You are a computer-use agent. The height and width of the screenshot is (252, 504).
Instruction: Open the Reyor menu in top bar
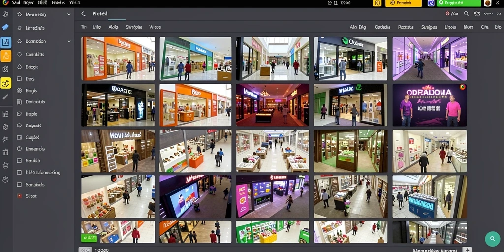click(28, 3)
